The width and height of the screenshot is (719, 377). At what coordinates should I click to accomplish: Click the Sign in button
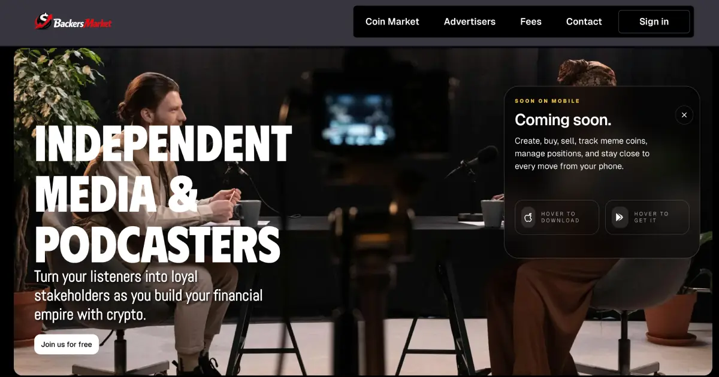pyautogui.click(x=654, y=22)
